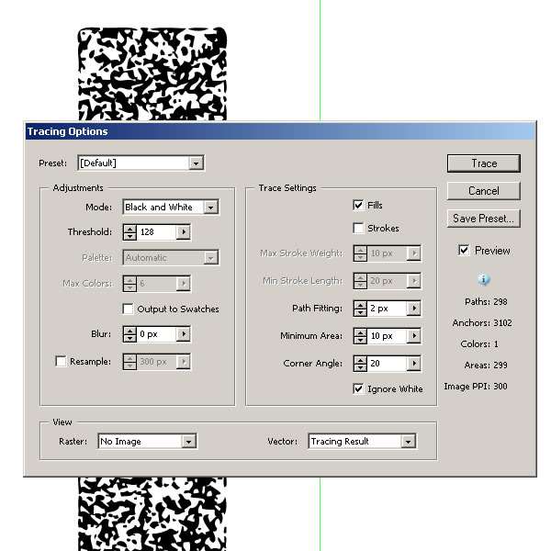Click Blur stepper arrows
This screenshot has height=551, width=551.
[129, 334]
